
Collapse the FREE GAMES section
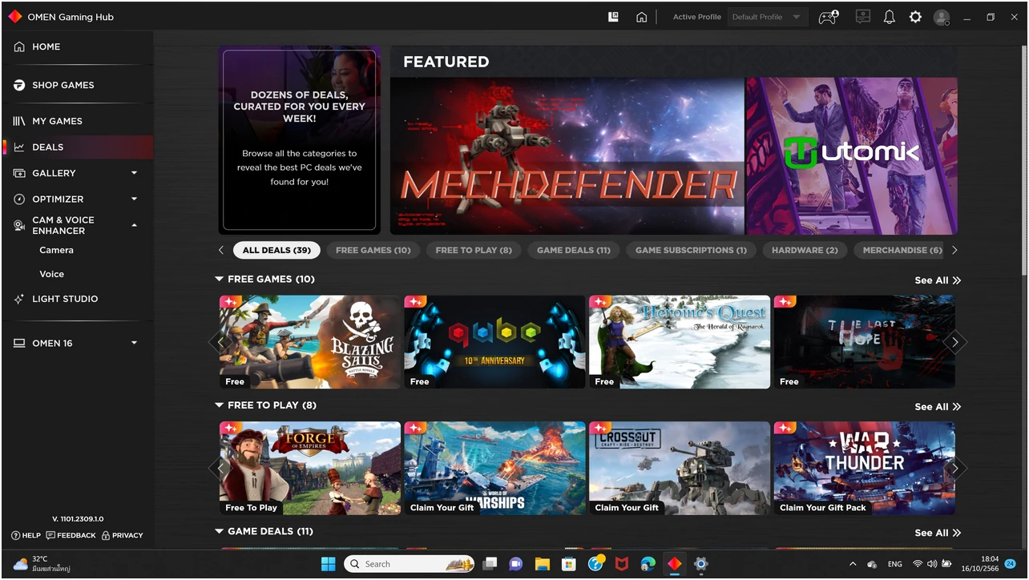219,280
